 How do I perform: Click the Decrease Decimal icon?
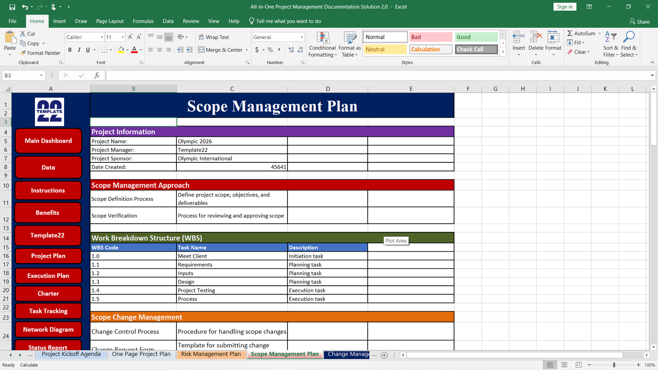301,50
